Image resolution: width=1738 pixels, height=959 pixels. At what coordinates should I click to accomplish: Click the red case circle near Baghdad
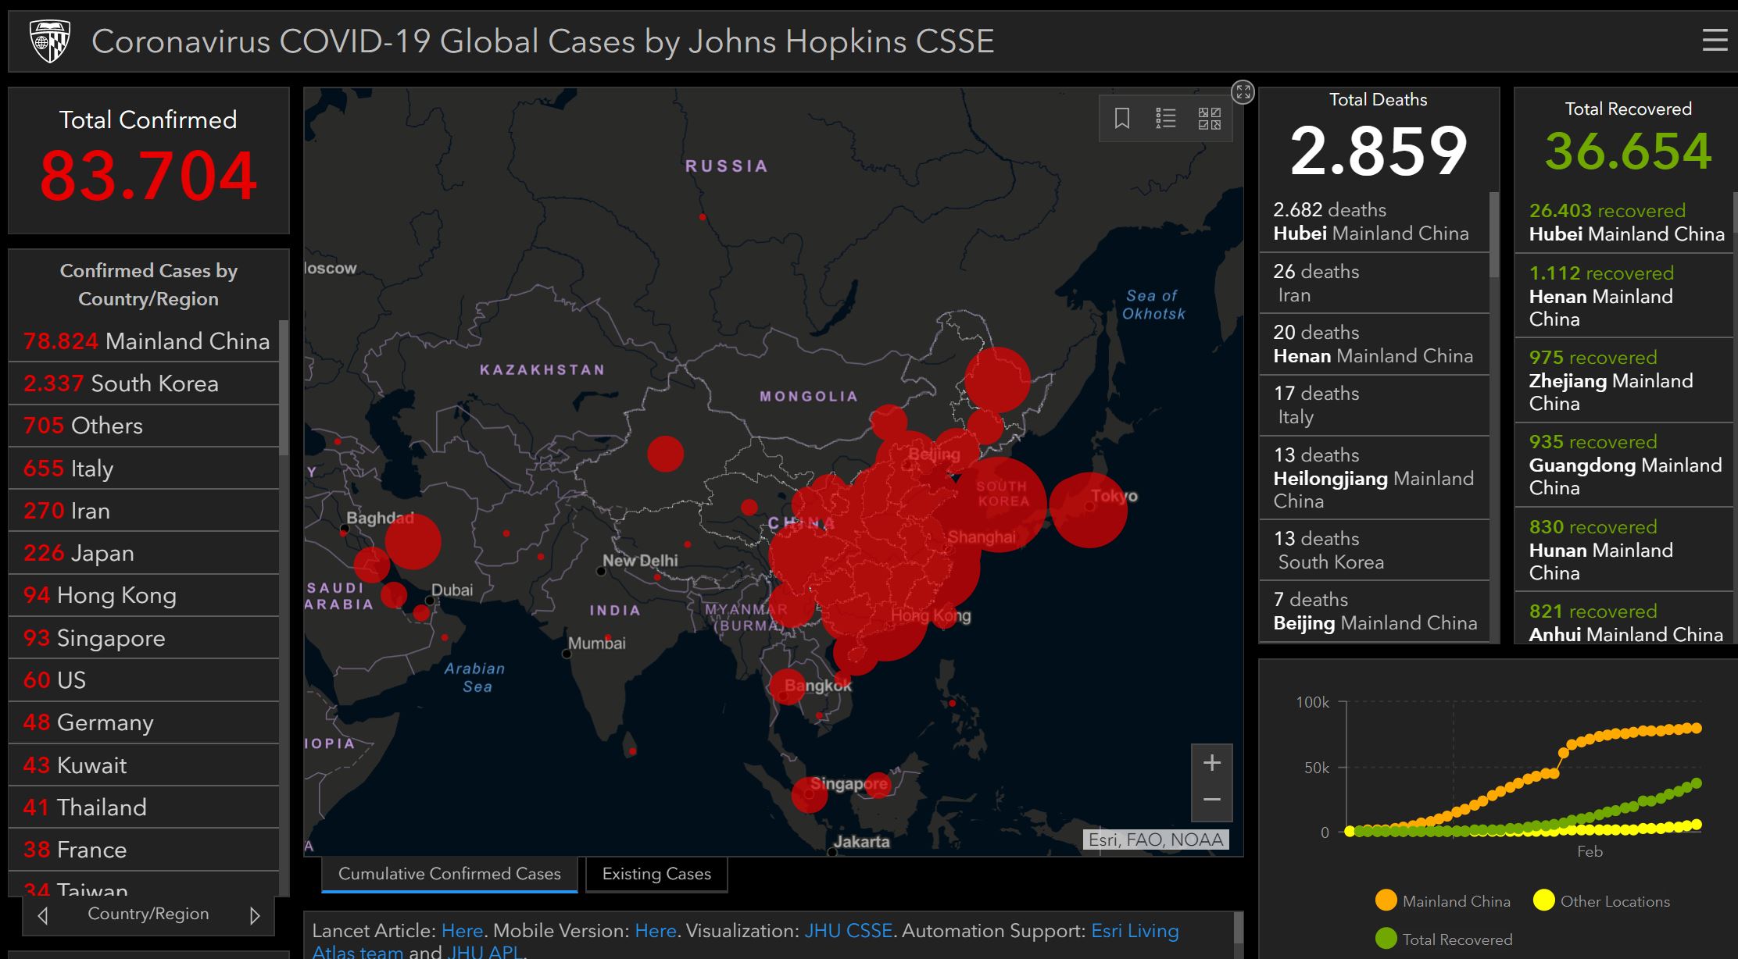click(x=413, y=541)
